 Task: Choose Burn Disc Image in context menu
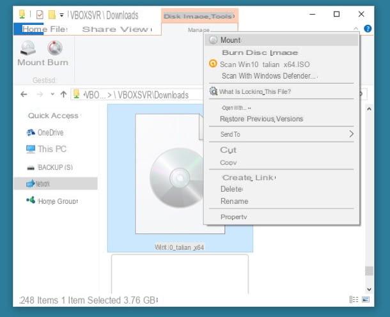pos(281,52)
